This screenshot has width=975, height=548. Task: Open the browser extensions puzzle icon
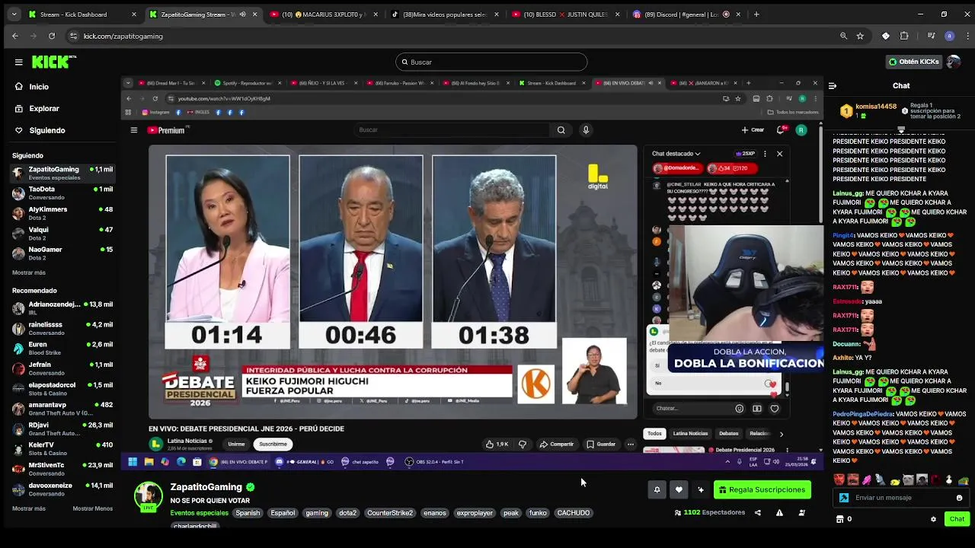[x=904, y=36]
